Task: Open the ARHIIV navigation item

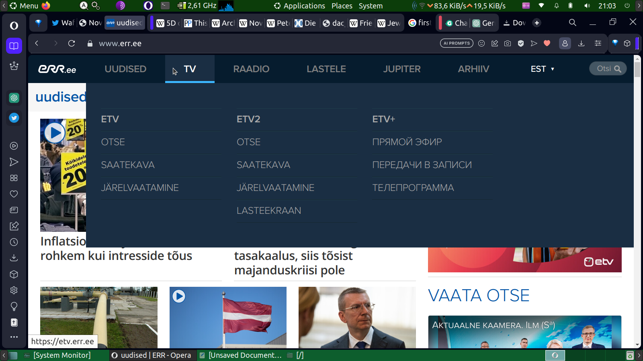Action: coord(473,69)
